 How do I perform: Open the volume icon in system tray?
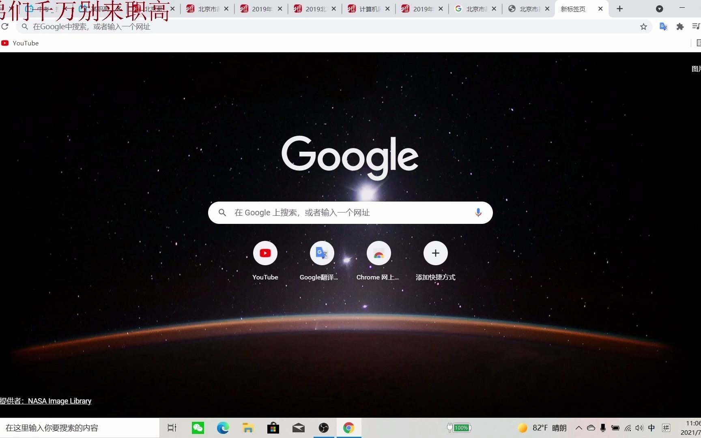639,428
